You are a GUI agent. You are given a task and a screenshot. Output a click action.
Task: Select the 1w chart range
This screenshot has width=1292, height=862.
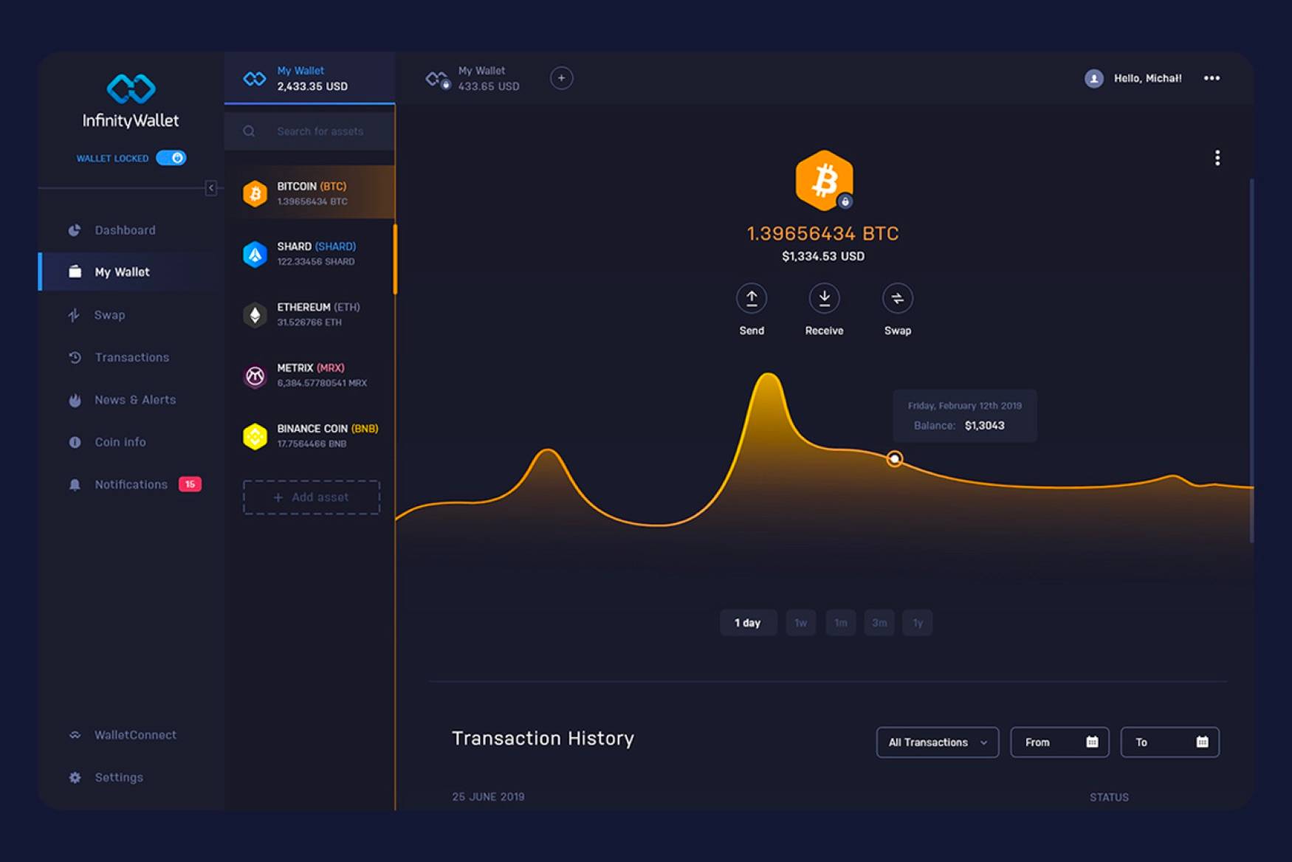point(801,623)
